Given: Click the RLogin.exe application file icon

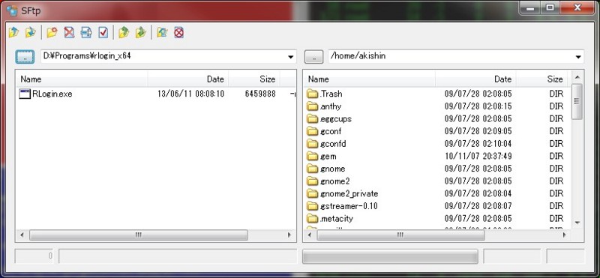Looking at the screenshot, I should [25, 94].
